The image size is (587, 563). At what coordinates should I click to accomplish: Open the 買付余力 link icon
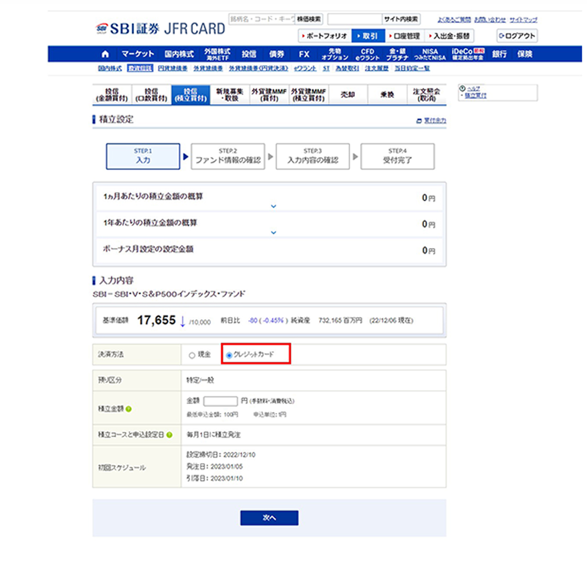tap(419, 121)
